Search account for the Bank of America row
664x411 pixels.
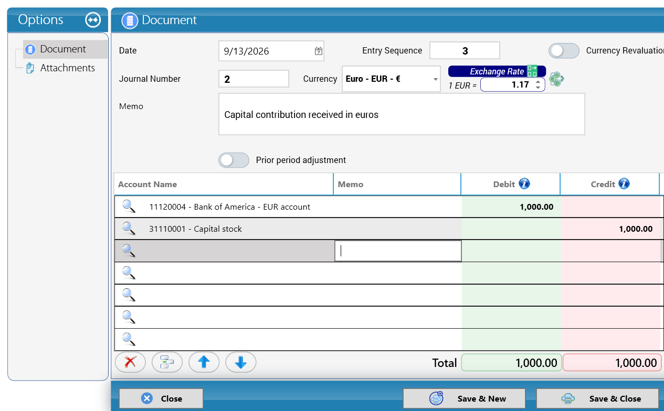(129, 206)
